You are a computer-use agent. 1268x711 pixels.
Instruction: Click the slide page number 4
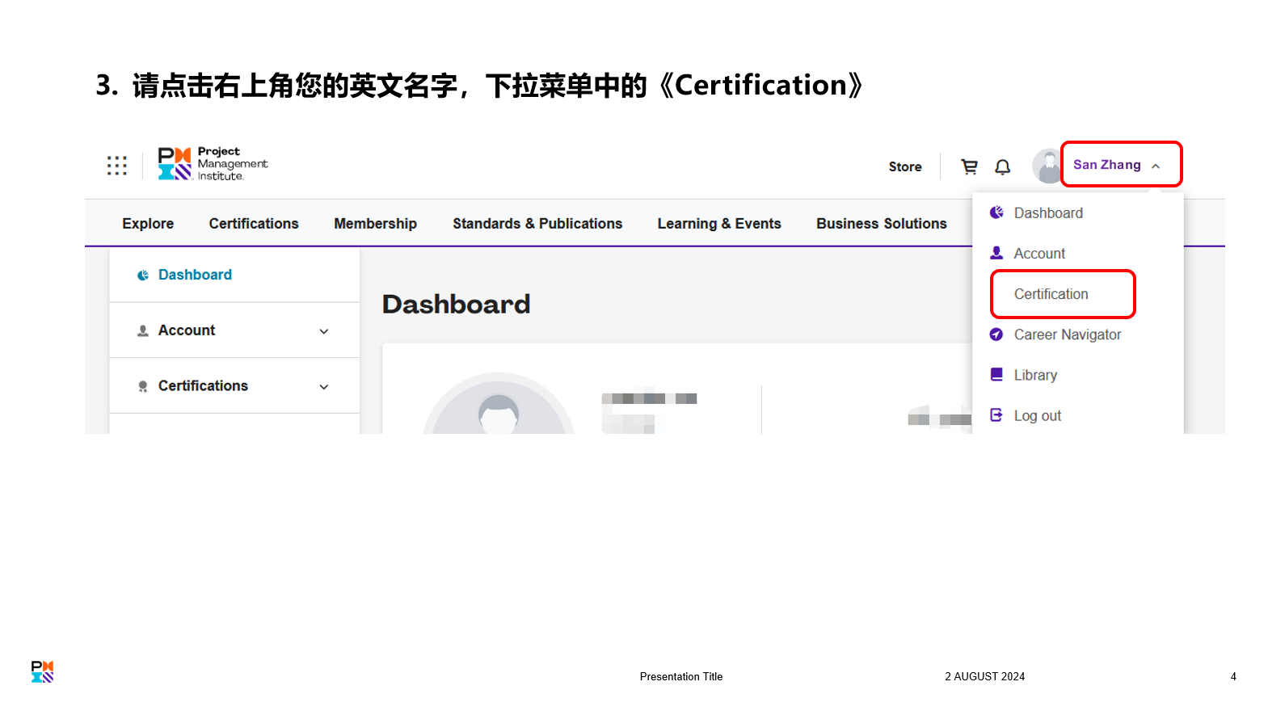tap(1233, 677)
